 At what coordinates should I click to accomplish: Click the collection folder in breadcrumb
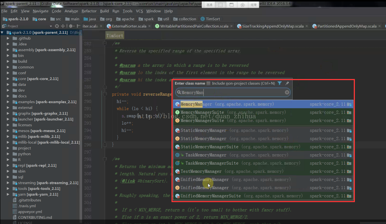tap(184, 19)
